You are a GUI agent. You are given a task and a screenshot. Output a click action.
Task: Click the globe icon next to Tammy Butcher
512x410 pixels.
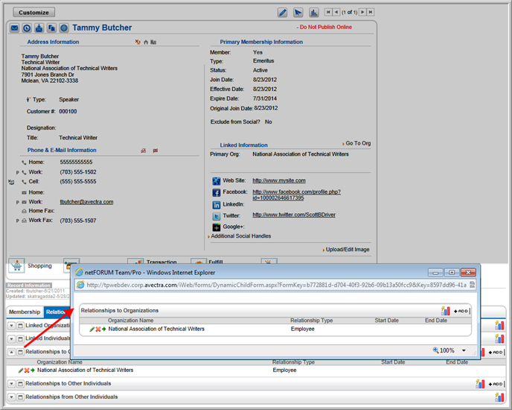[x=64, y=28]
